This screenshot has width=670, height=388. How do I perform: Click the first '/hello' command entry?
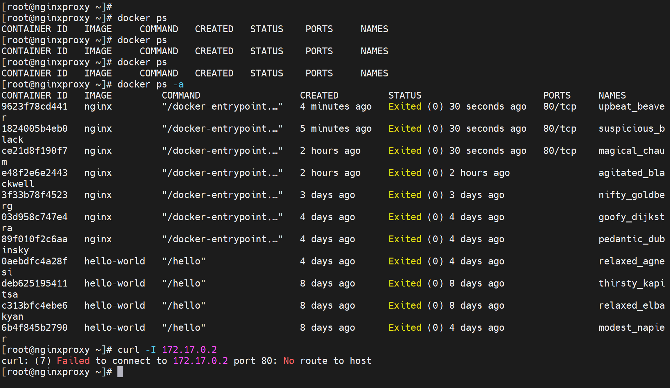pos(184,261)
